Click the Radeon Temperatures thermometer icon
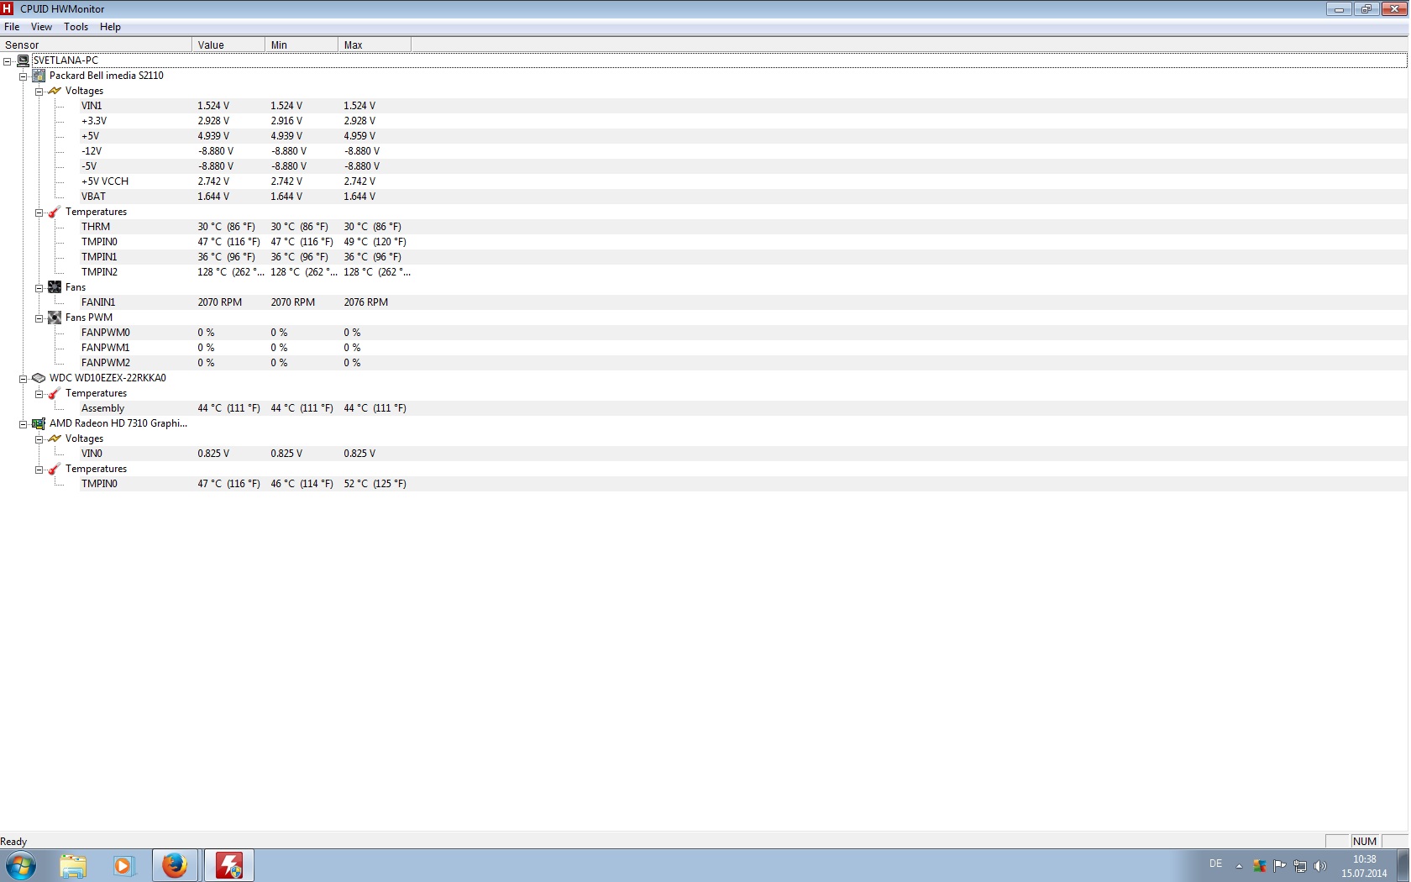 click(x=55, y=469)
